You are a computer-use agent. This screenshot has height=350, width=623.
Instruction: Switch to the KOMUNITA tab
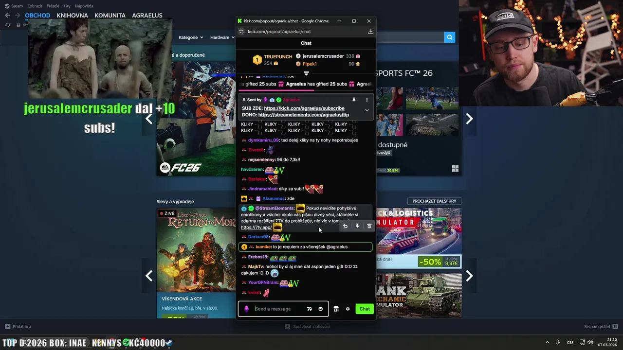point(110,15)
